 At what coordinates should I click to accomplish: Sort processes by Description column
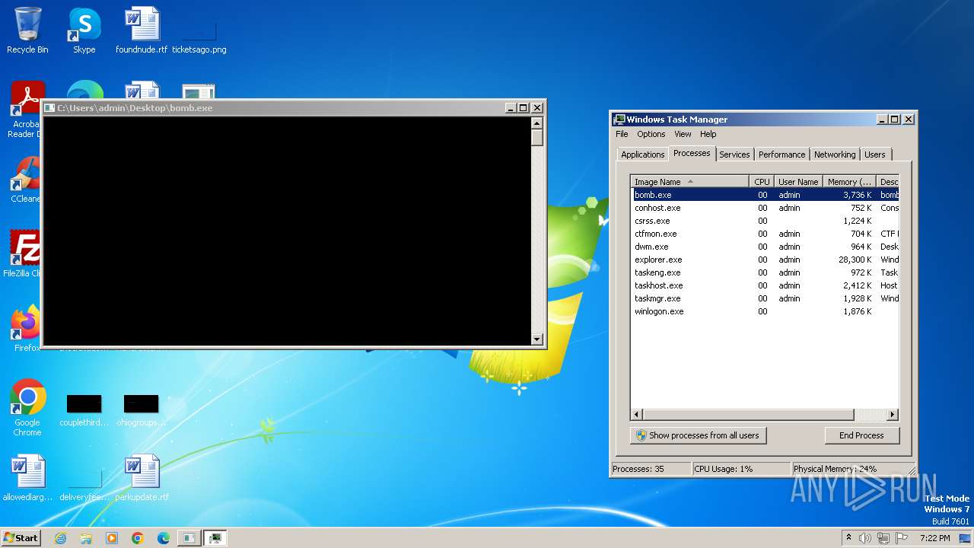point(888,182)
